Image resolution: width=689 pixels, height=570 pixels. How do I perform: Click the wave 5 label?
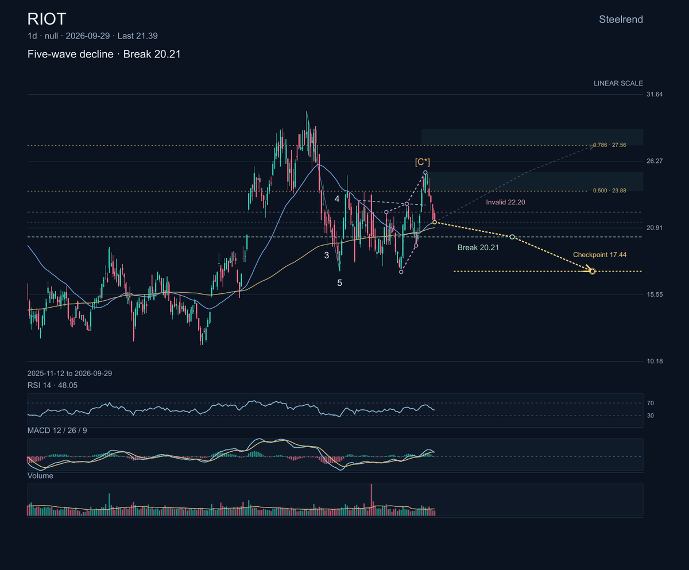pyautogui.click(x=339, y=283)
